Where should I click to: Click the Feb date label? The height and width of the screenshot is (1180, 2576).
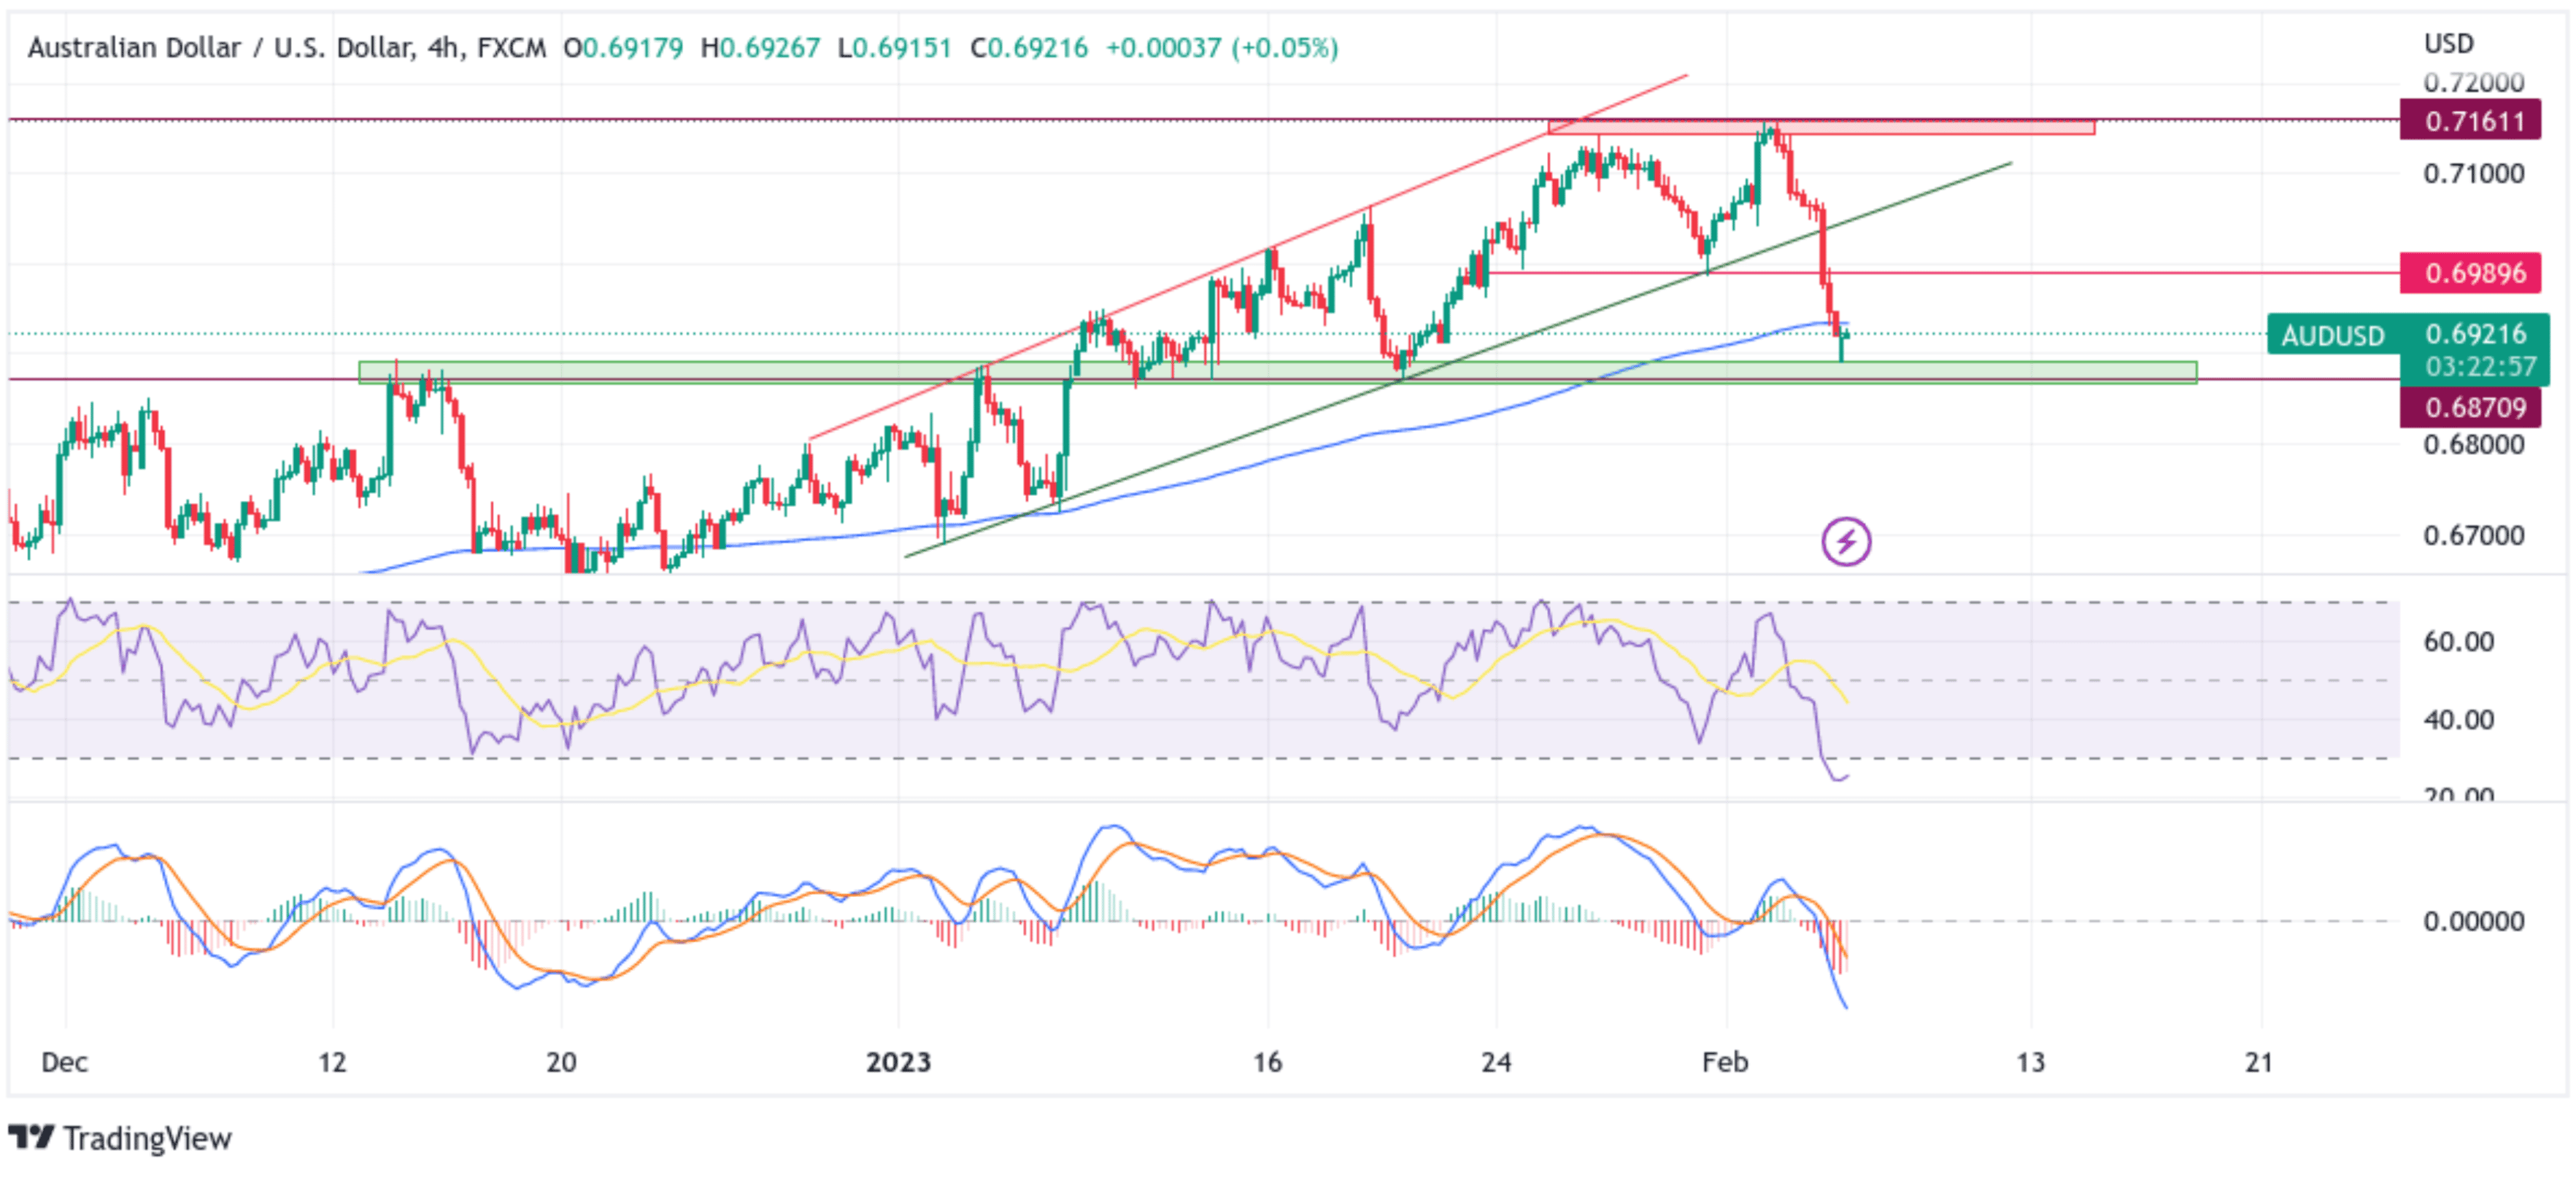tap(1725, 1062)
